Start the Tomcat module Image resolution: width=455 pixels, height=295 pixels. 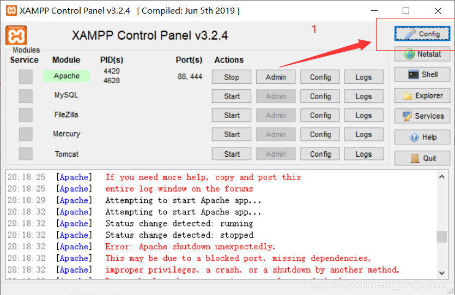232,154
